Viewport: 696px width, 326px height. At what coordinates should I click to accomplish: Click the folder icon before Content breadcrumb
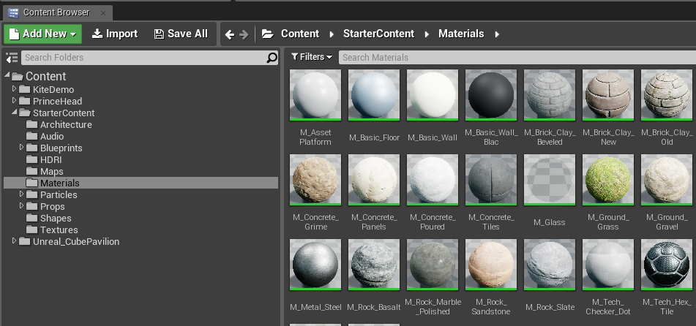click(268, 34)
